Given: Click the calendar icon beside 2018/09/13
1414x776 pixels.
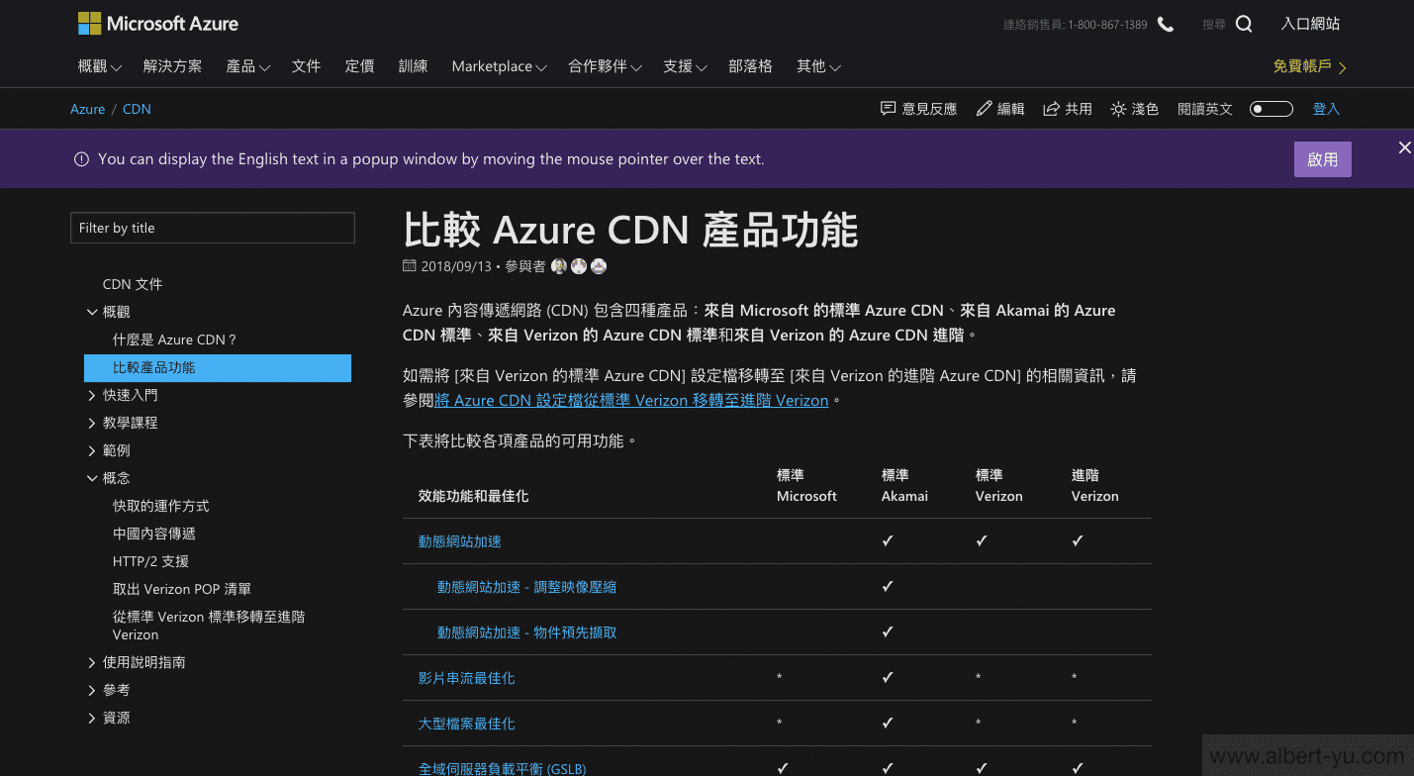Looking at the screenshot, I should pyautogui.click(x=410, y=266).
